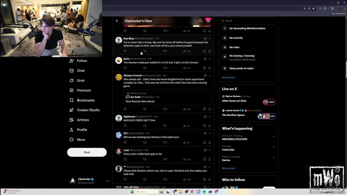
Task: Share Rue Blue's post
Action: point(210,51)
